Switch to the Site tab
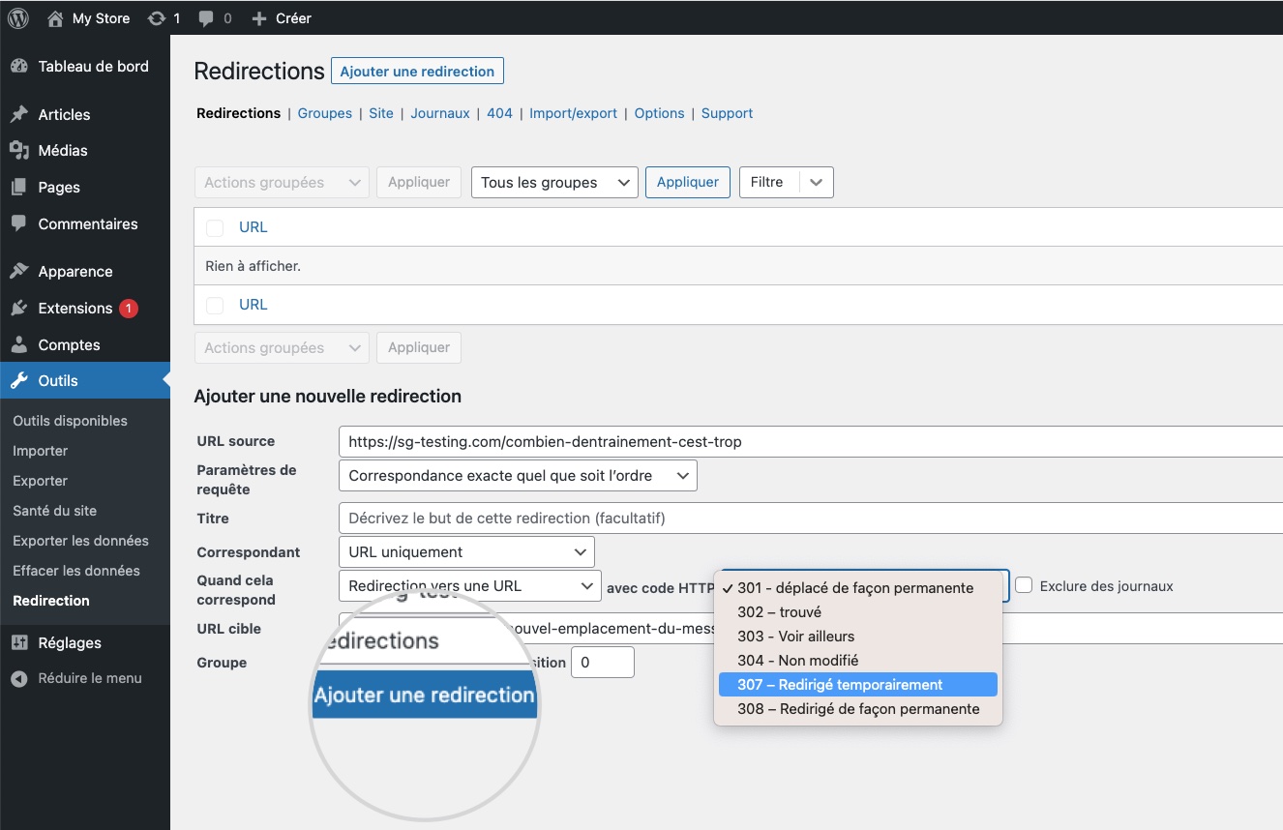 tap(381, 113)
